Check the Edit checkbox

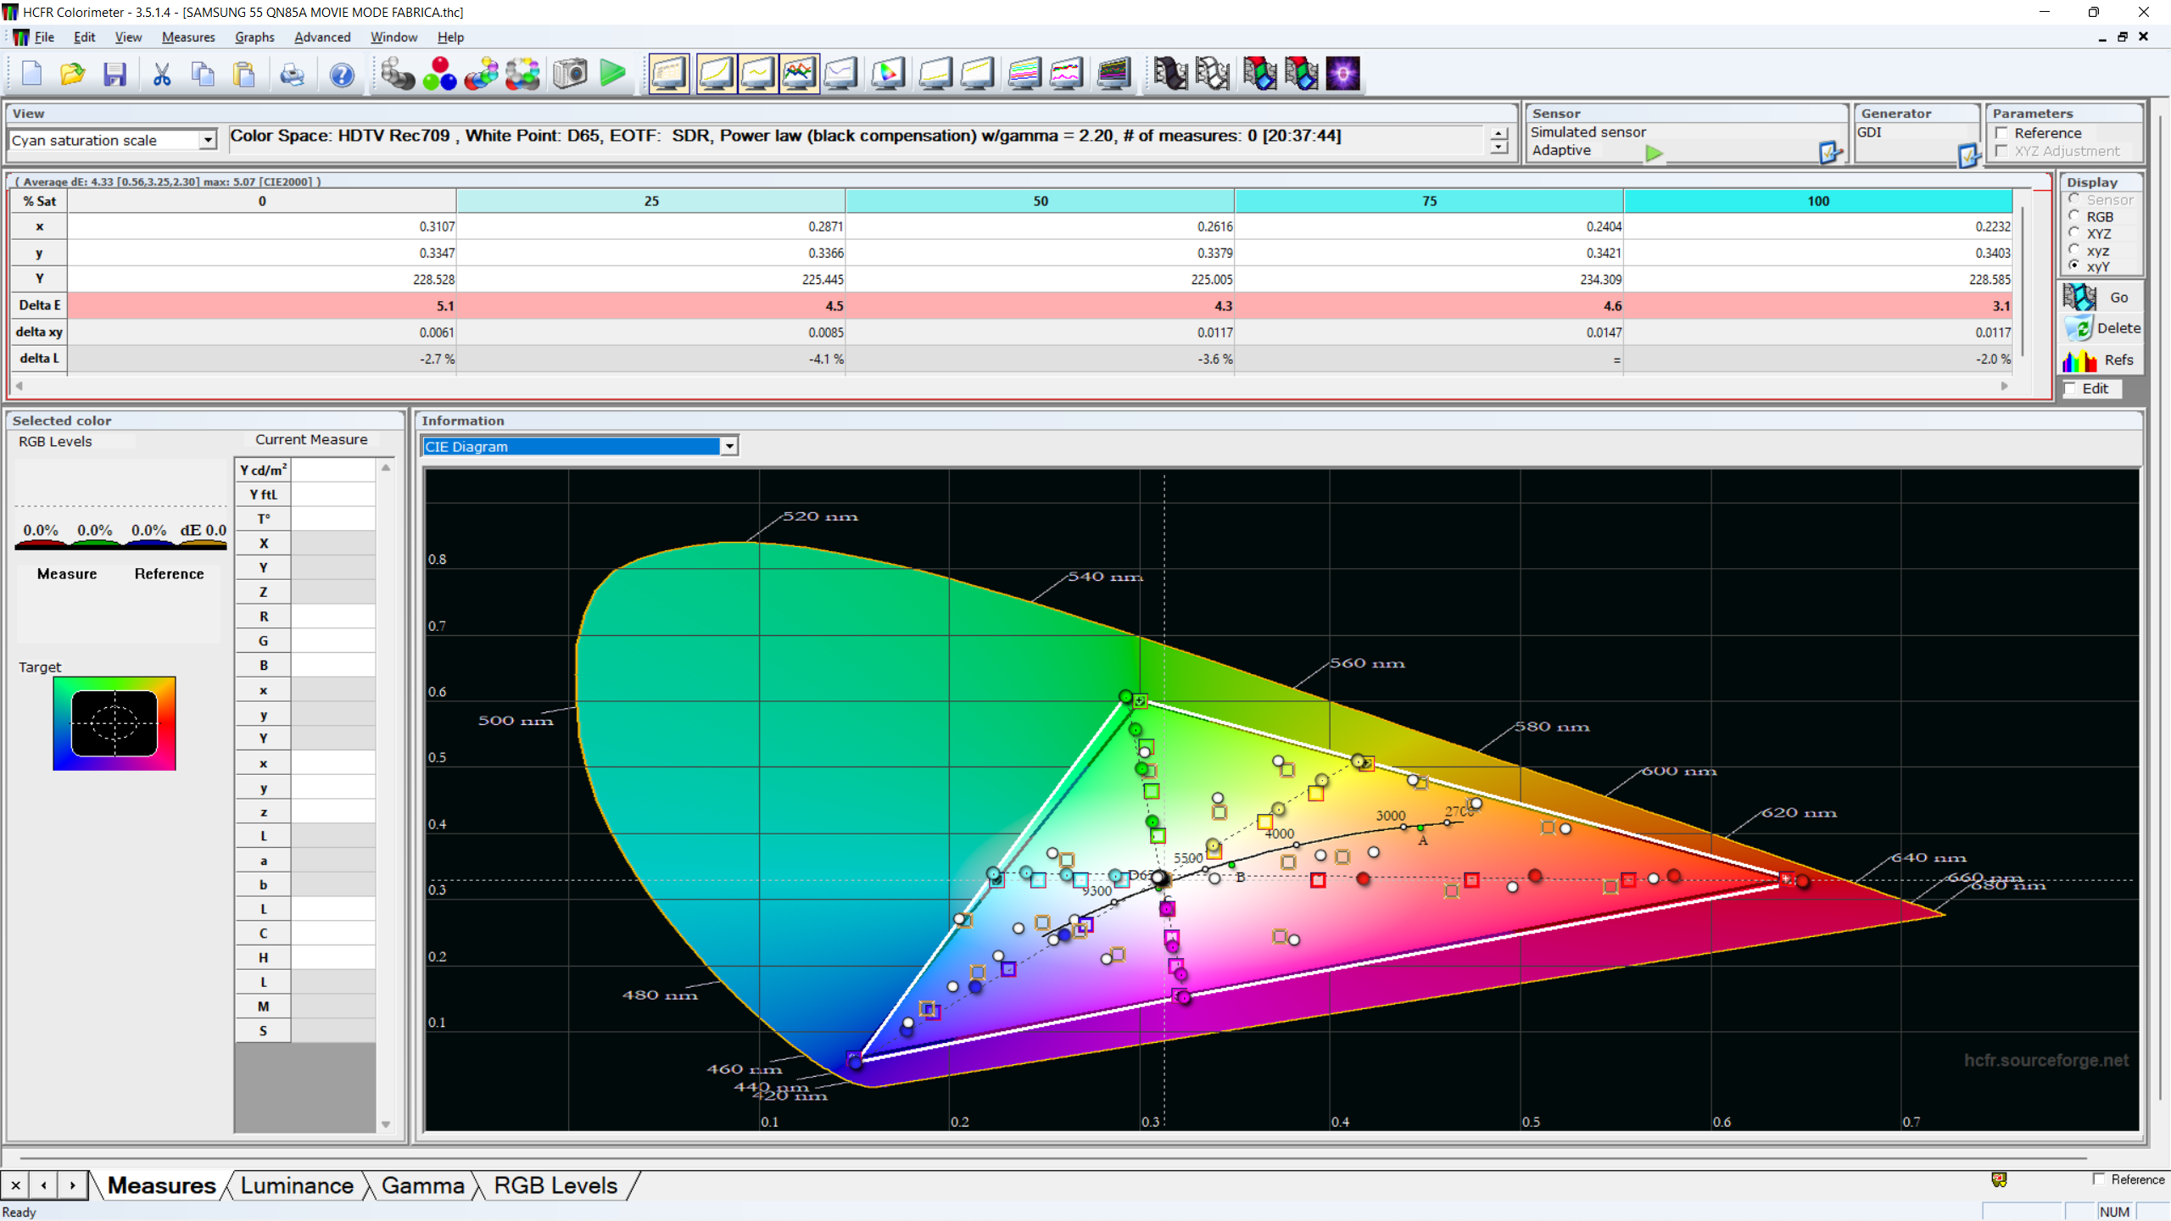[2072, 388]
